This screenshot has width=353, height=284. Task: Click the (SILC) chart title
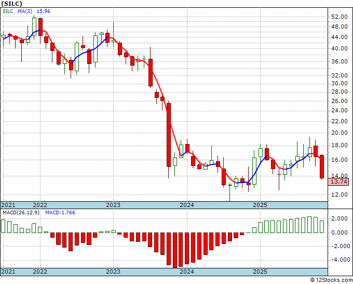[12, 4]
